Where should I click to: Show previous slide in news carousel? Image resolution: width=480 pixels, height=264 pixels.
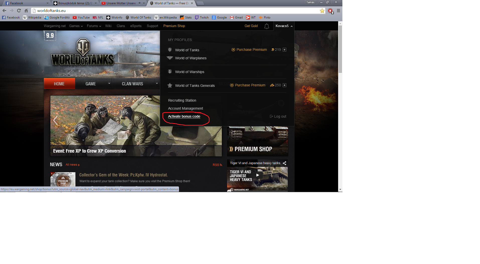point(55,121)
